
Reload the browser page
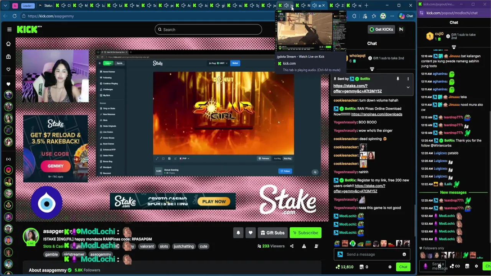pyautogui.click(x=15, y=16)
